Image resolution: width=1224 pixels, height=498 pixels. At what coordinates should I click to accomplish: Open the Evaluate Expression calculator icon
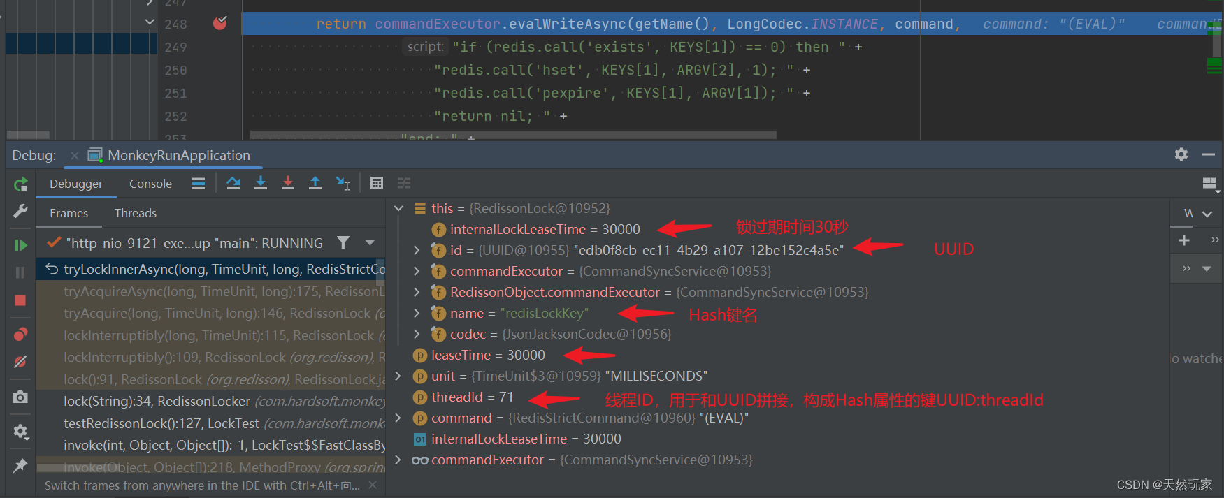pyautogui.click(x=377, y=183)
